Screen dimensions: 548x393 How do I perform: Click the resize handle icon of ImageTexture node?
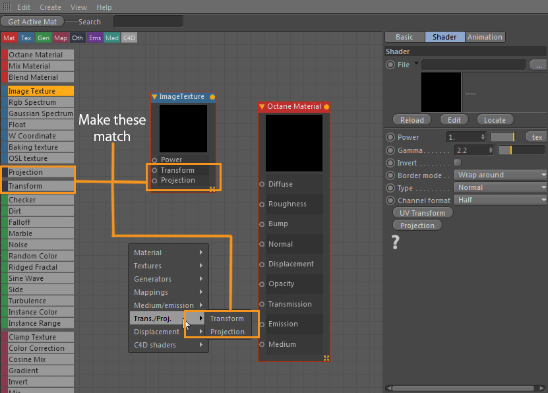pyautogui.click(x=212, y=189)
